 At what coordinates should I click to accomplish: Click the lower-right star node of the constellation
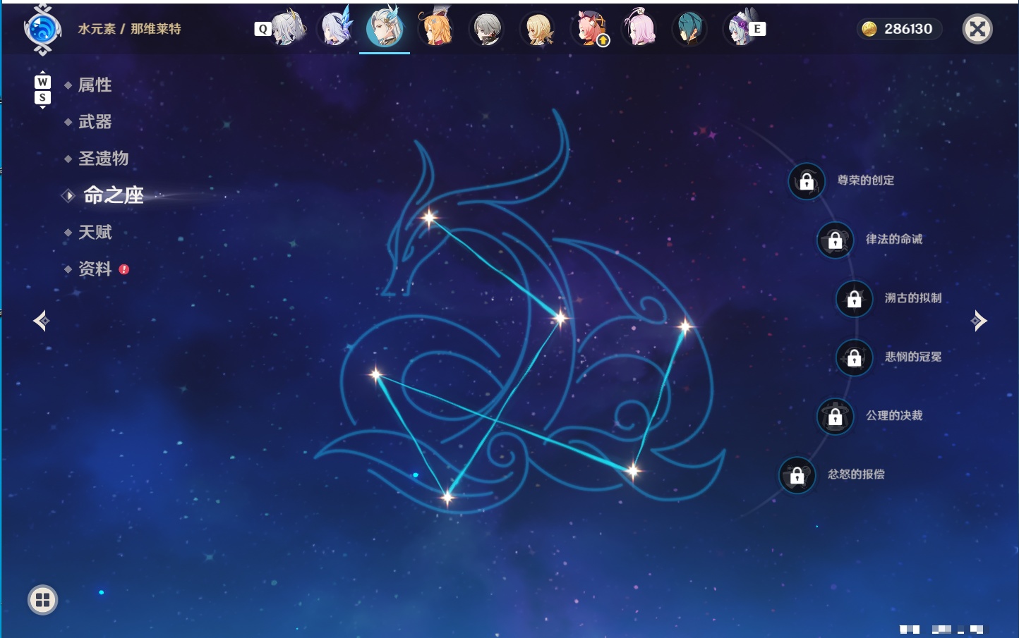click(x=633, y=470)
